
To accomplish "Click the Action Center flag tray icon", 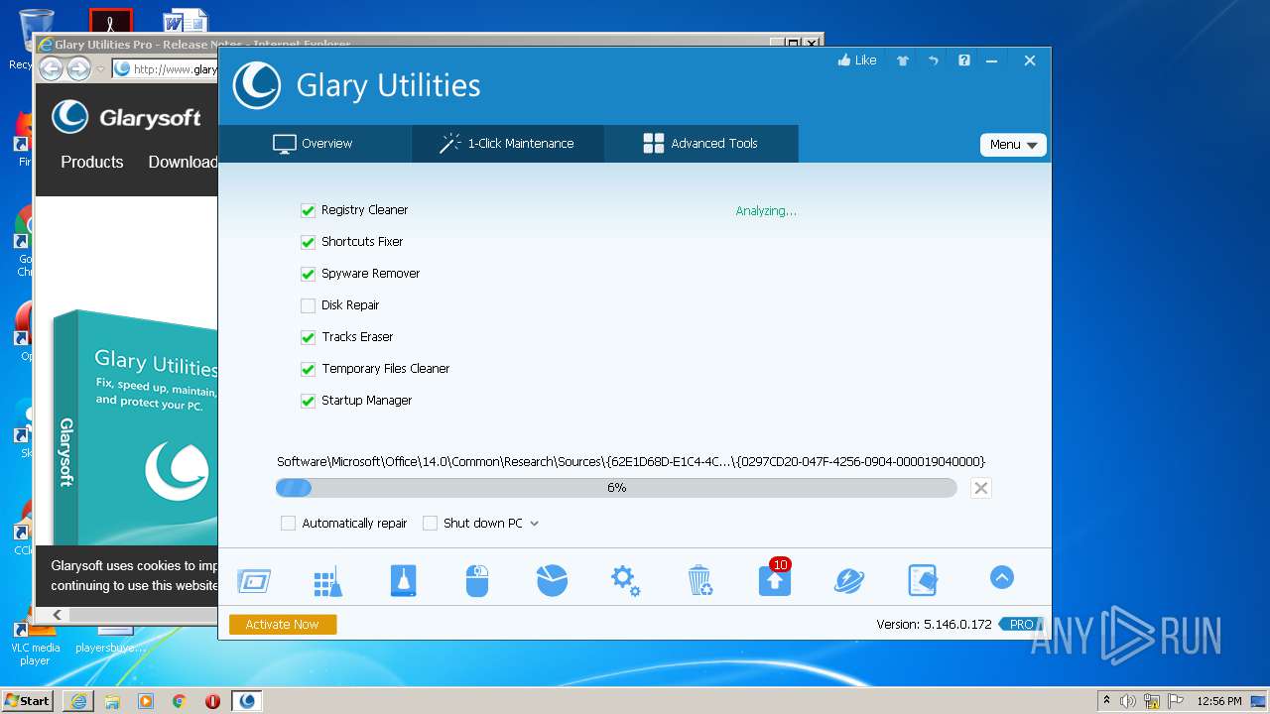I will (x=1175, y=701).
